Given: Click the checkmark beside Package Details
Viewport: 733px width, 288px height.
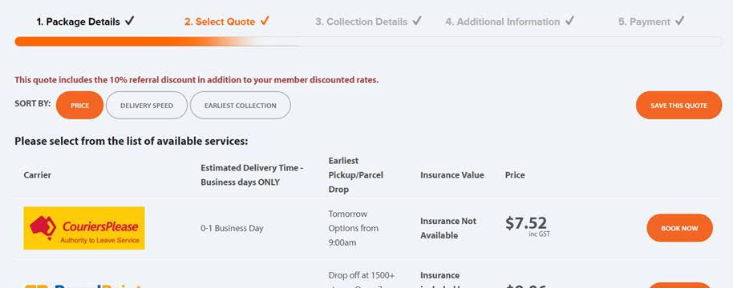Looking at the screenshot, I should [x=130, y=21].
